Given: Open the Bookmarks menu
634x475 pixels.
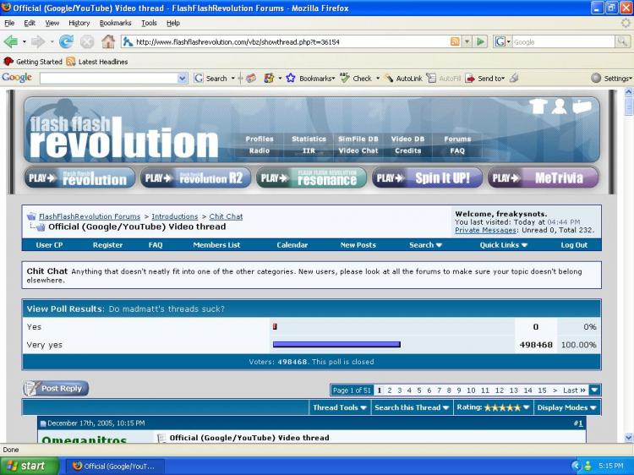Looking at the screenshot, I should 115,23.
